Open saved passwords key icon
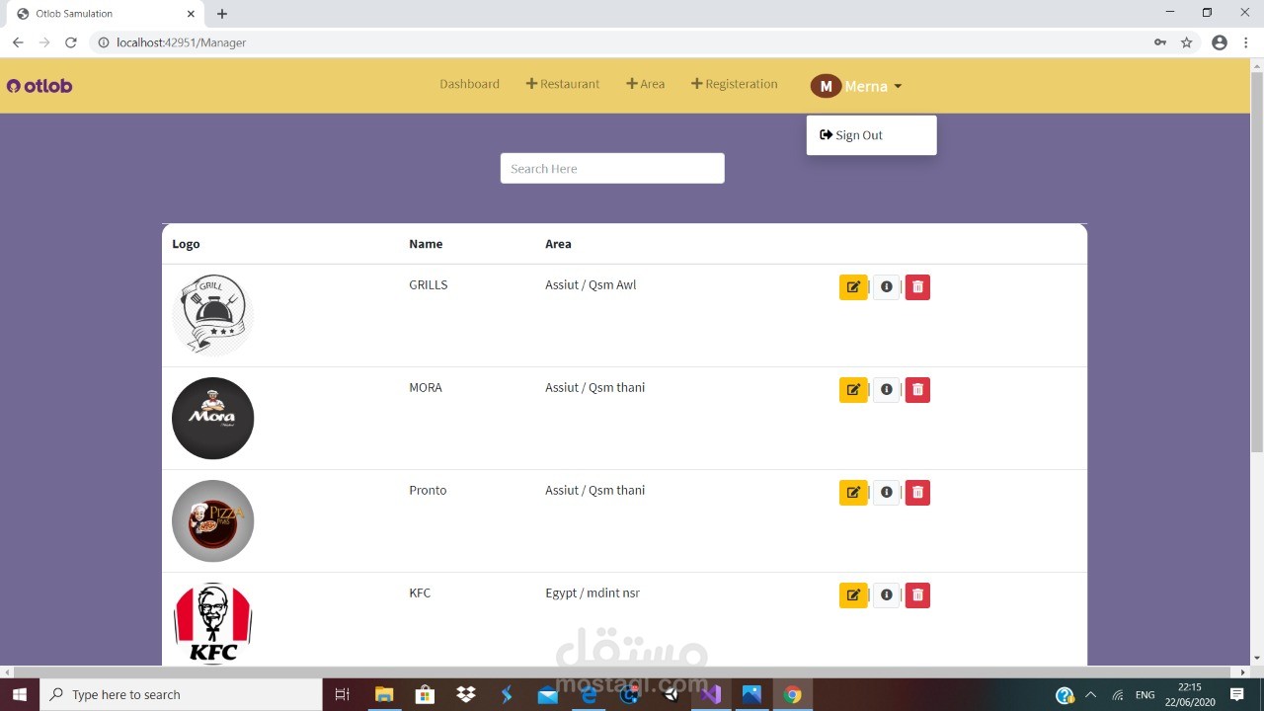Image resolution: width=1264 pixels, height=711 pixels. 1160,42
